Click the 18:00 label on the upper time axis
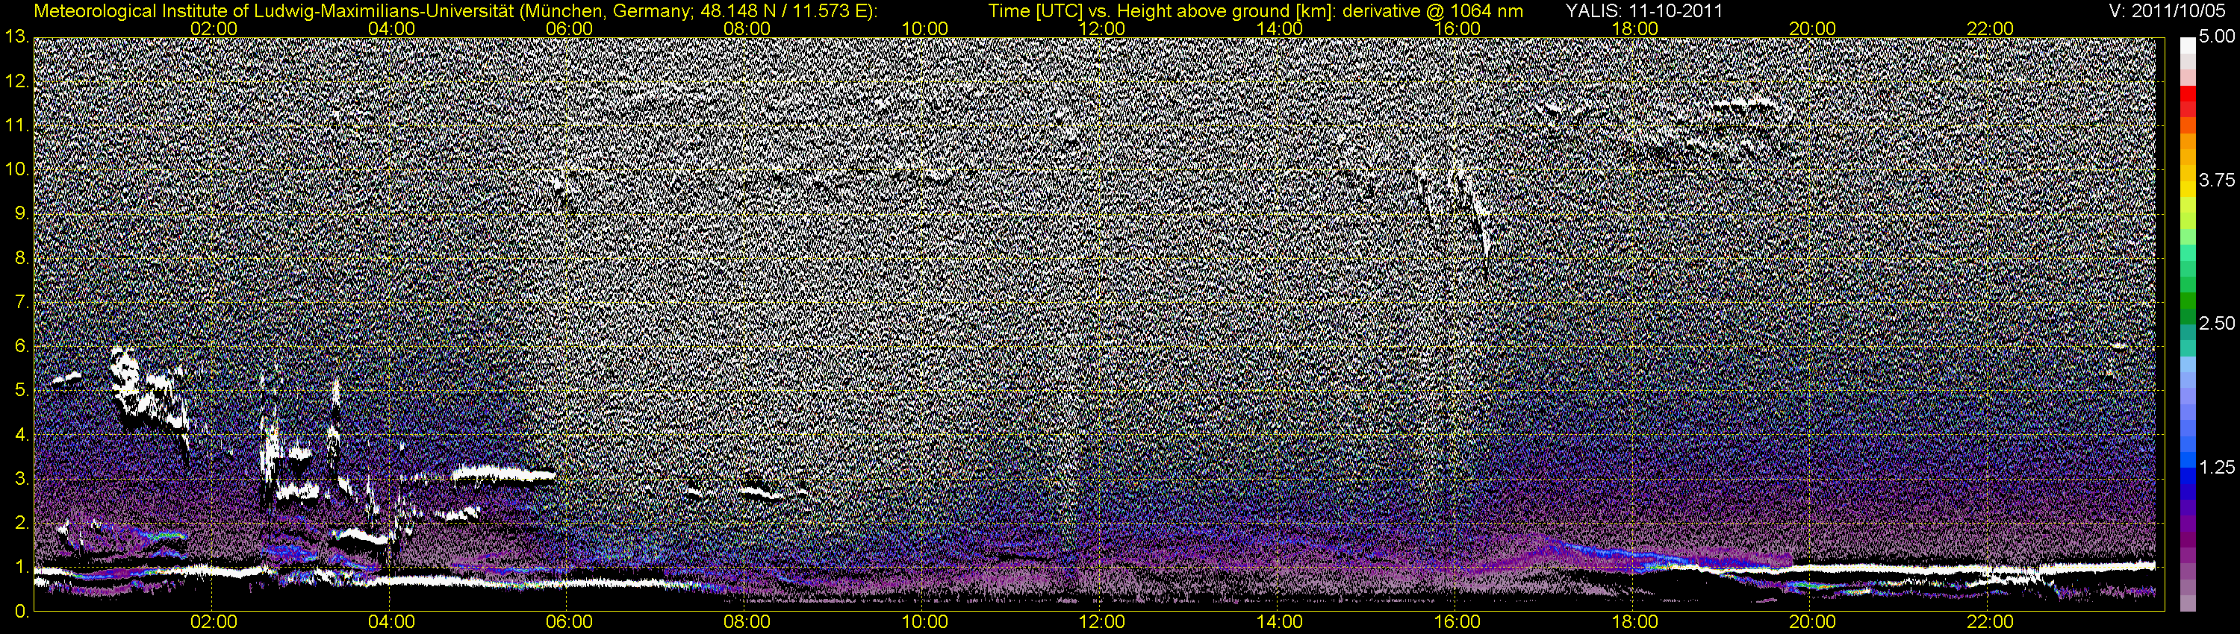 pyautogui.click(x=1634, y=28)
